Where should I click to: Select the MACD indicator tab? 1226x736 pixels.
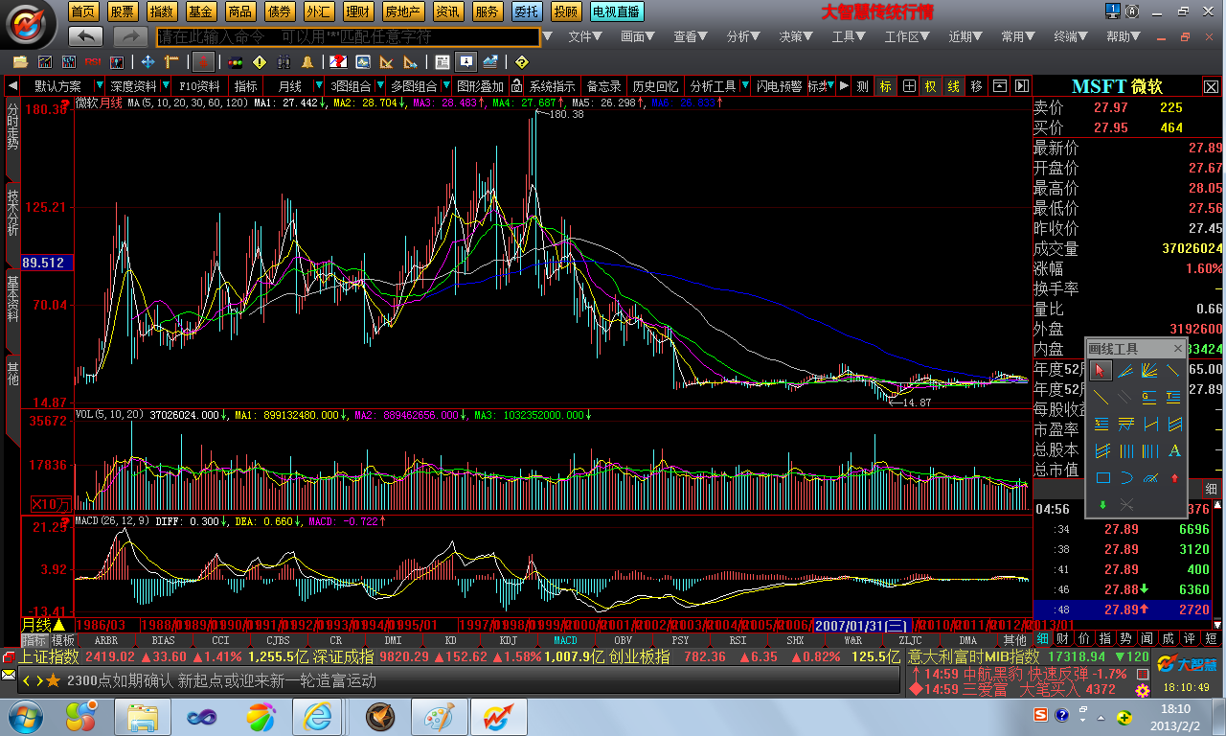(565, 639)
